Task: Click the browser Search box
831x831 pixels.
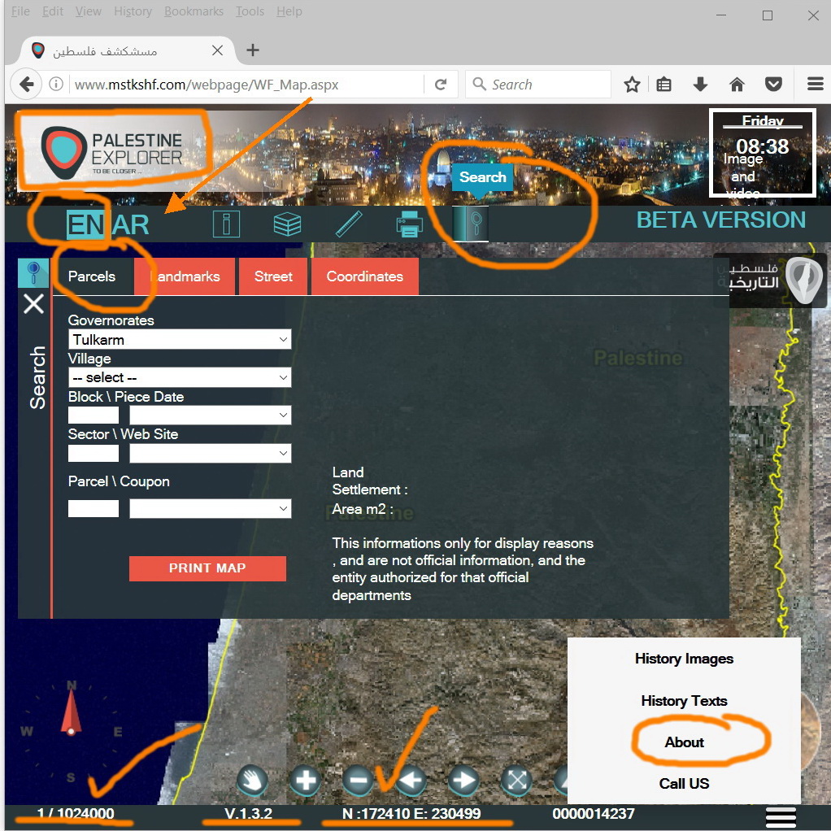Action: coord(538,85)
